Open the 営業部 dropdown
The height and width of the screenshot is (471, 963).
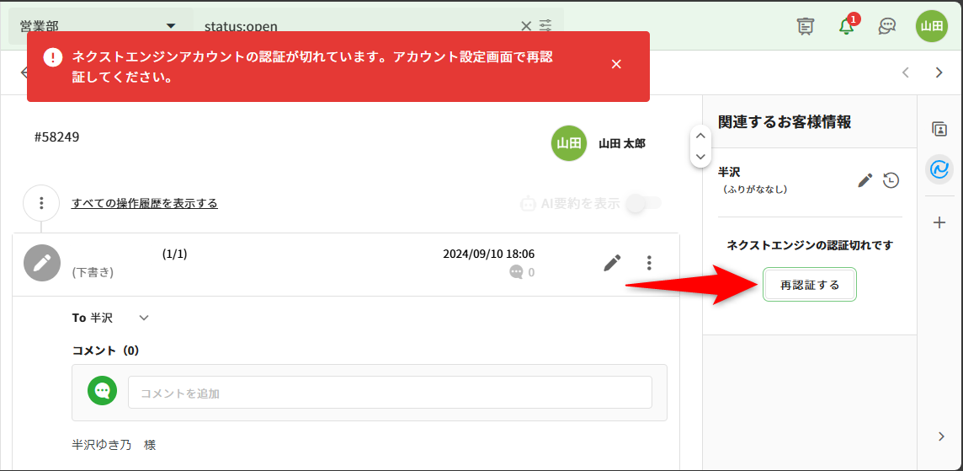pyautogui.click(x=98, y=26)
